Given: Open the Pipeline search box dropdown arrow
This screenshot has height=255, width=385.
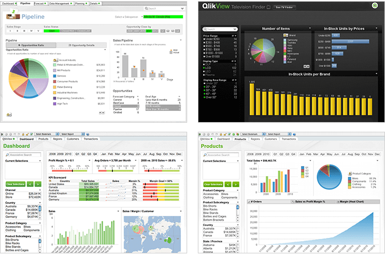Looking at the screenshot, I should click(182, 9).
